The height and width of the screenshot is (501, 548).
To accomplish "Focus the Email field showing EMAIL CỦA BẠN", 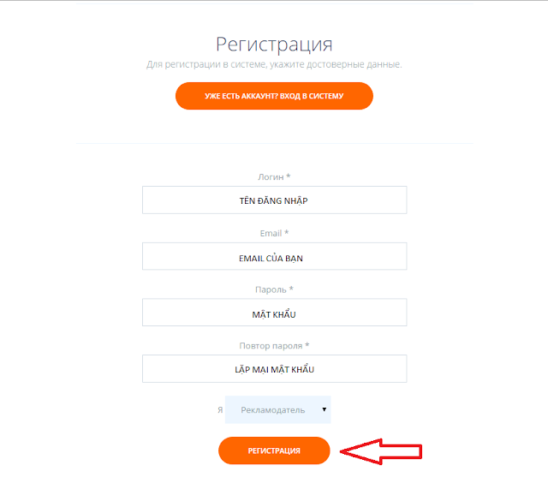I will point(274,256).
